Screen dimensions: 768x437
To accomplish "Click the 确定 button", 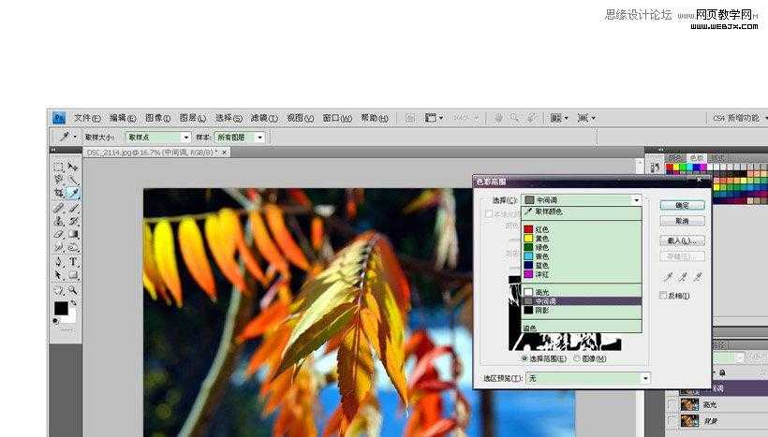I will tap(682, 205).
